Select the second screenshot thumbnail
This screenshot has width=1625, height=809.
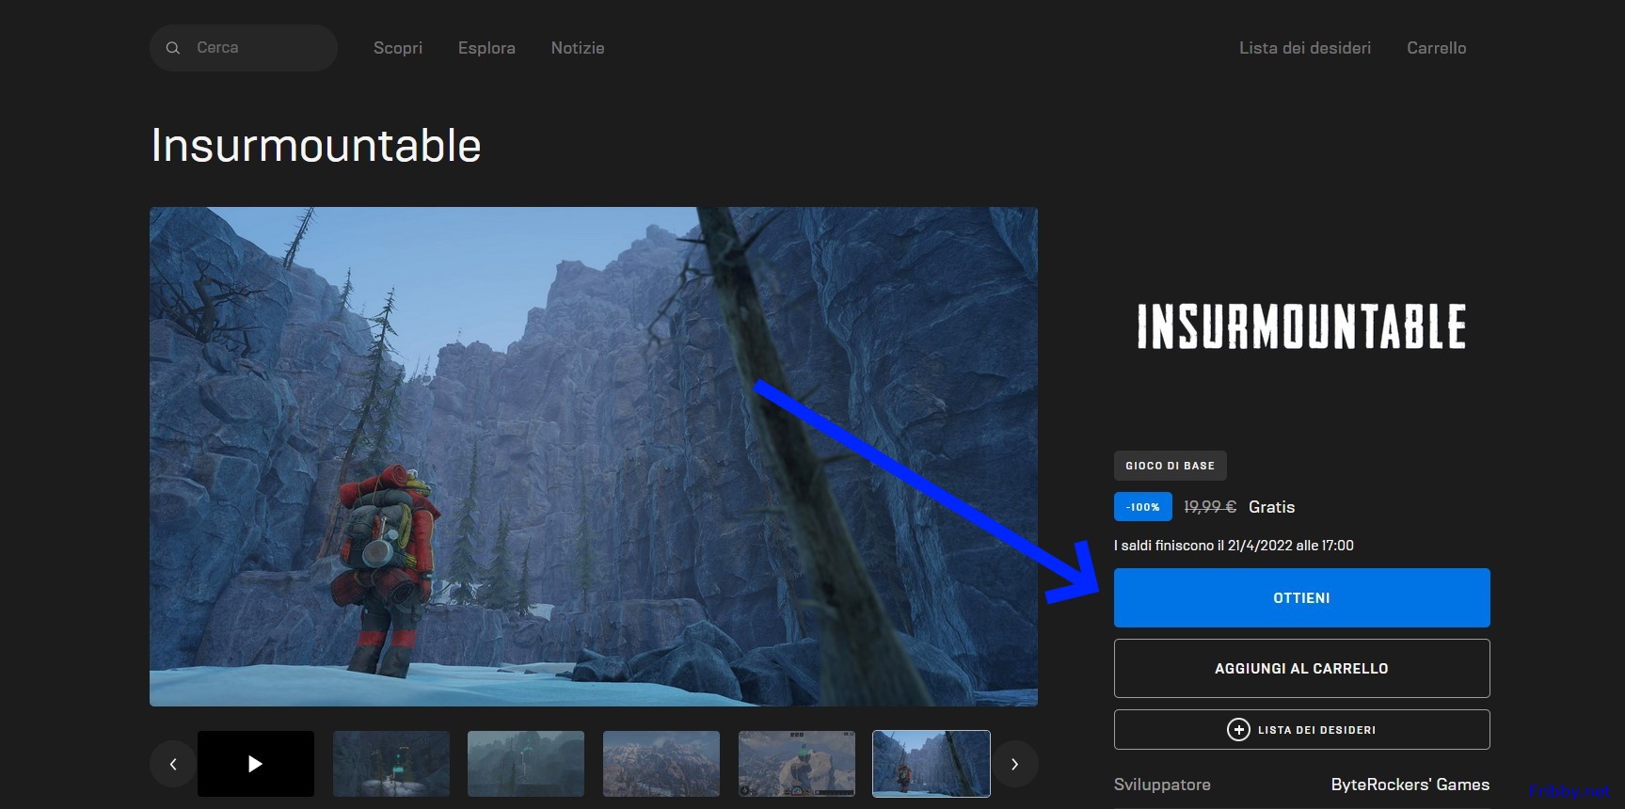(391, 764)
